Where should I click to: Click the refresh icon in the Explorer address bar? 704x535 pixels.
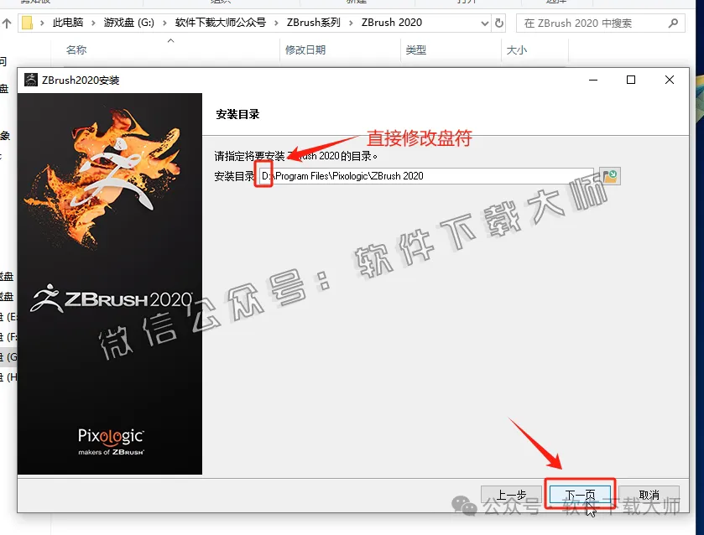498,23
